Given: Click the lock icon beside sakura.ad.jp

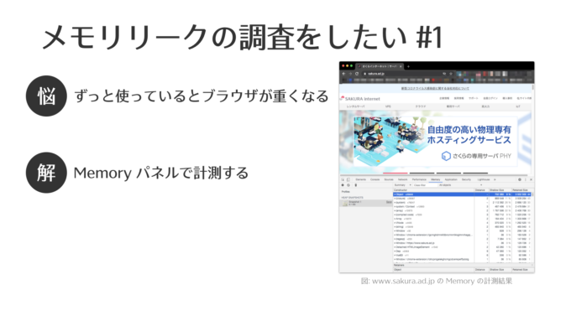Looking at the screenshot, I should pos(364,74).
